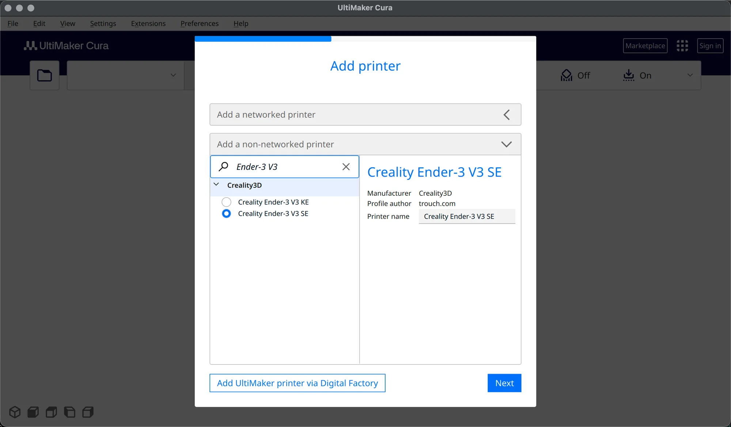Screen dimensions: 731x427
Task: Click the search magnifier icon
Action: tap(223, 167)
